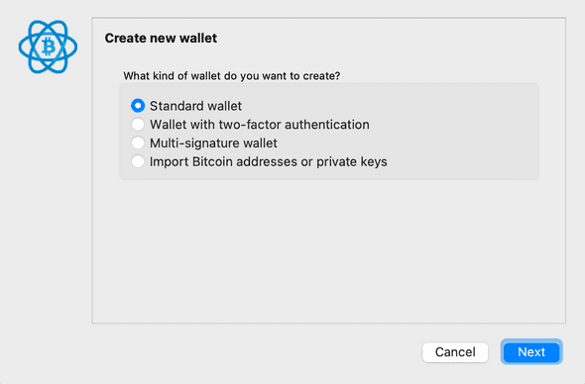The image size is (585, 384).
Task: Proceed with the Next button
Action: click(531, 352)
